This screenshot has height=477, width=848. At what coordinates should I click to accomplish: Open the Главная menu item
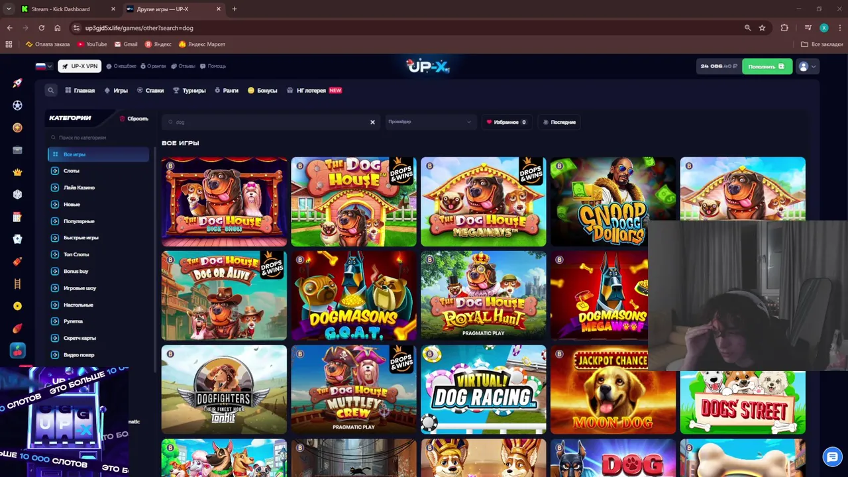[80, 90]
